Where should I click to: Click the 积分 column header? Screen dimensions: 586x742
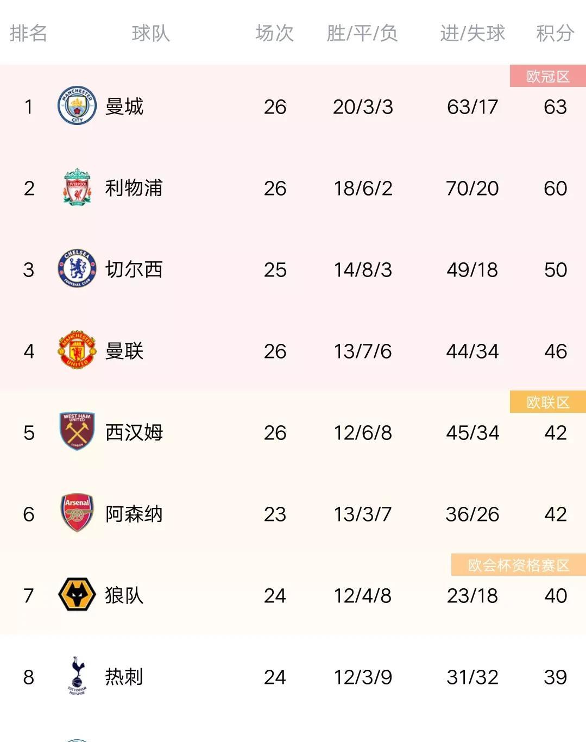tap(555, 33)
